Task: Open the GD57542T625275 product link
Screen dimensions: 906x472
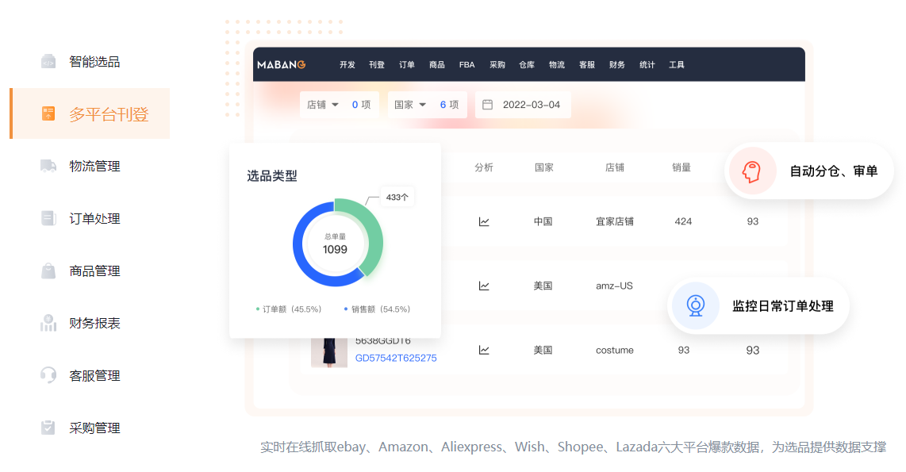Action: (x=396, y=359)
